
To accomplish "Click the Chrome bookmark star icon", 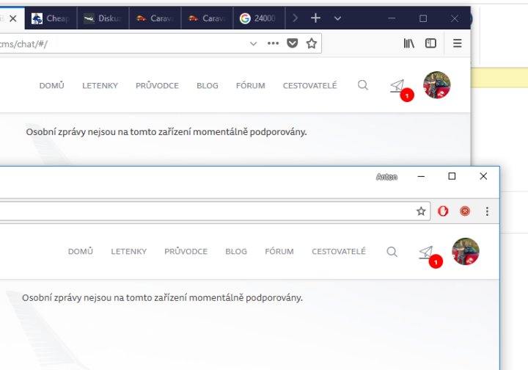I will [x=421, y=211].
